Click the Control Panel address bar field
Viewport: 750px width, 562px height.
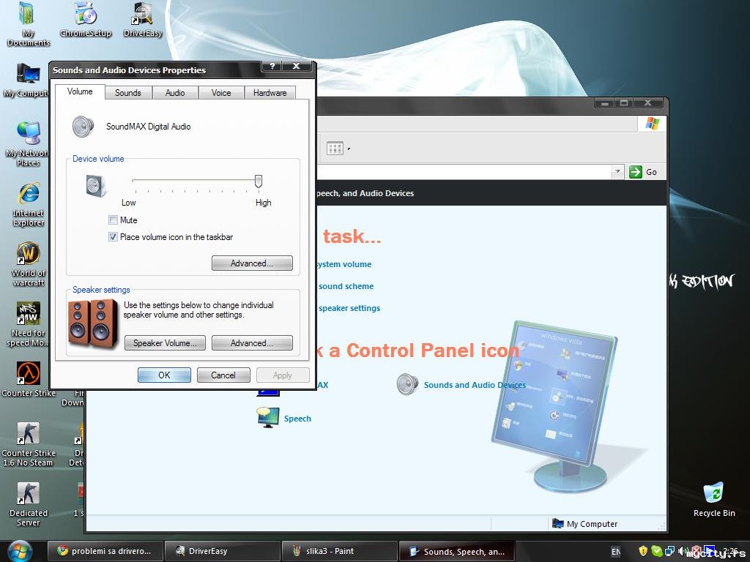coord(464,171)
